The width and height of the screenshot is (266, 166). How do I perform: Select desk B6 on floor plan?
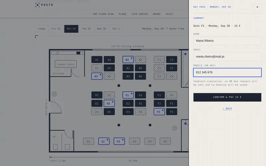point(140,76)
